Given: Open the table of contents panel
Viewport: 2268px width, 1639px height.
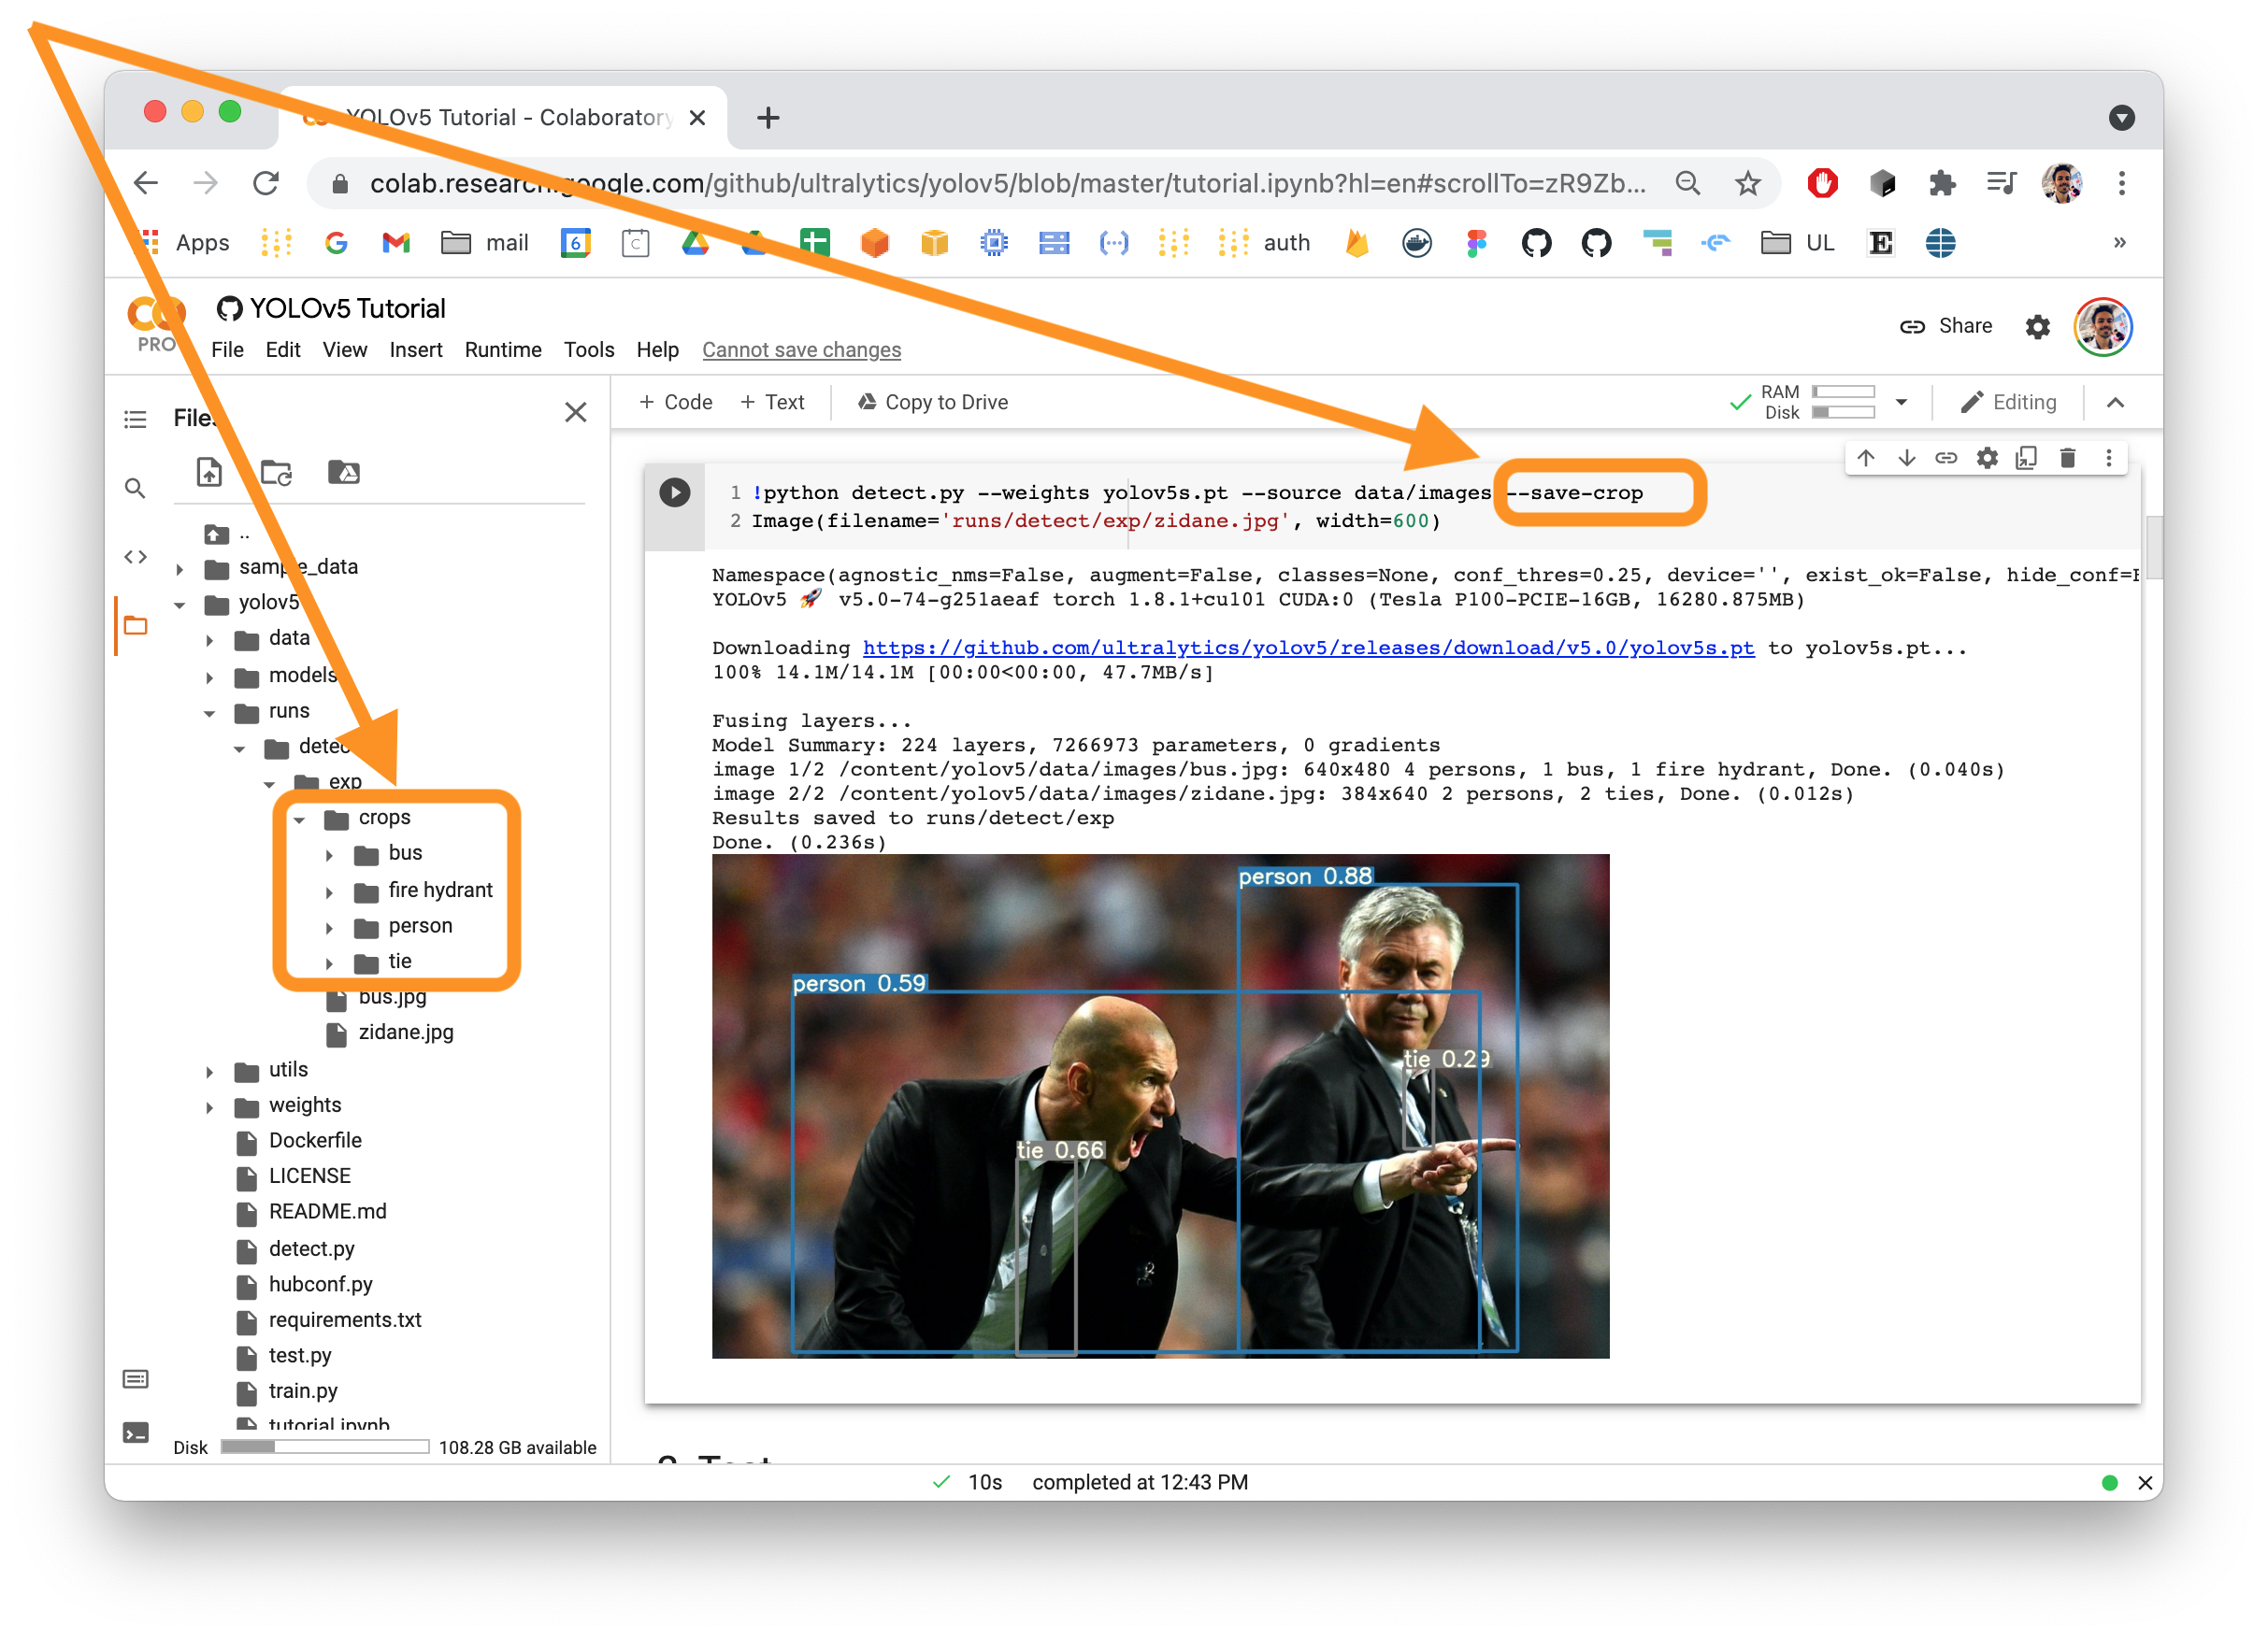Looking at the screenshot, I should pyautogui.click(x=136, y=419).
